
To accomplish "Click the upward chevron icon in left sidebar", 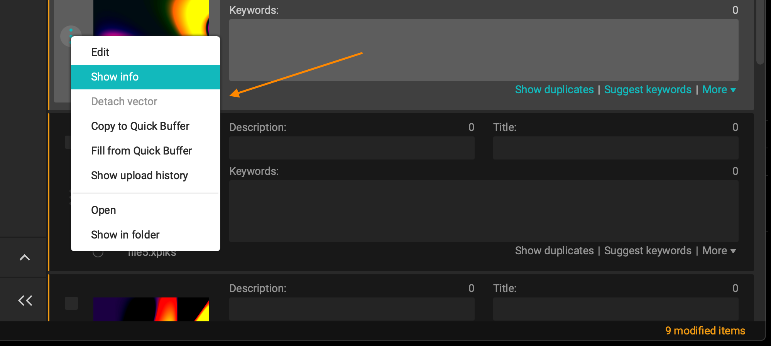I will click(25, 257).
